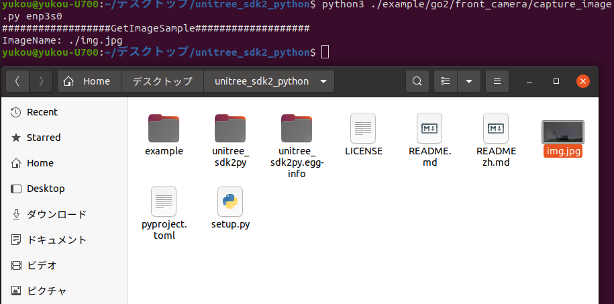
Task: Select ピクチャ in the sidebar
Action: coord(64,291)
